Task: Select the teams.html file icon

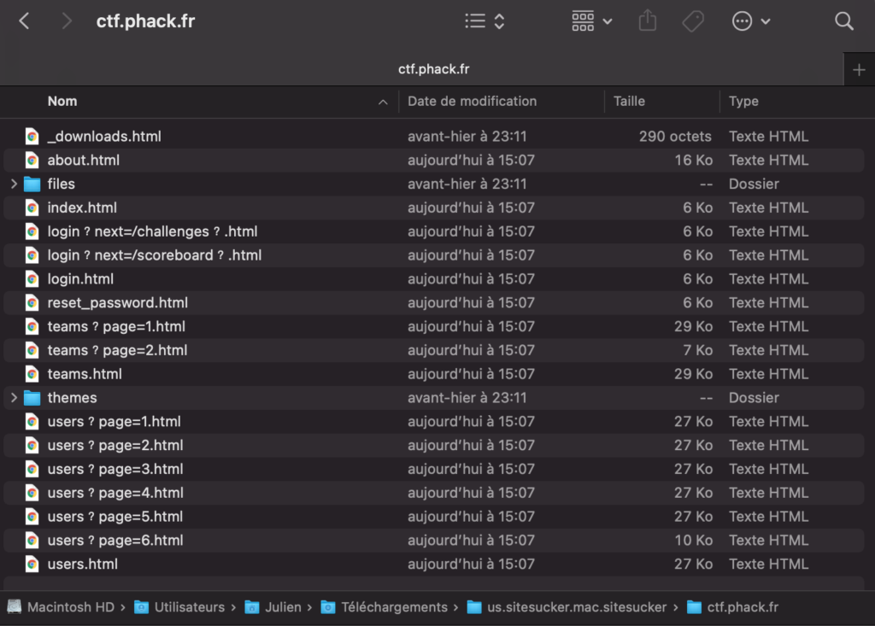Action: [x=32, y=374]
